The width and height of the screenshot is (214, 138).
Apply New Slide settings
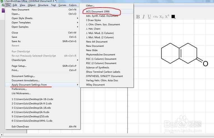tap(107, 50)
